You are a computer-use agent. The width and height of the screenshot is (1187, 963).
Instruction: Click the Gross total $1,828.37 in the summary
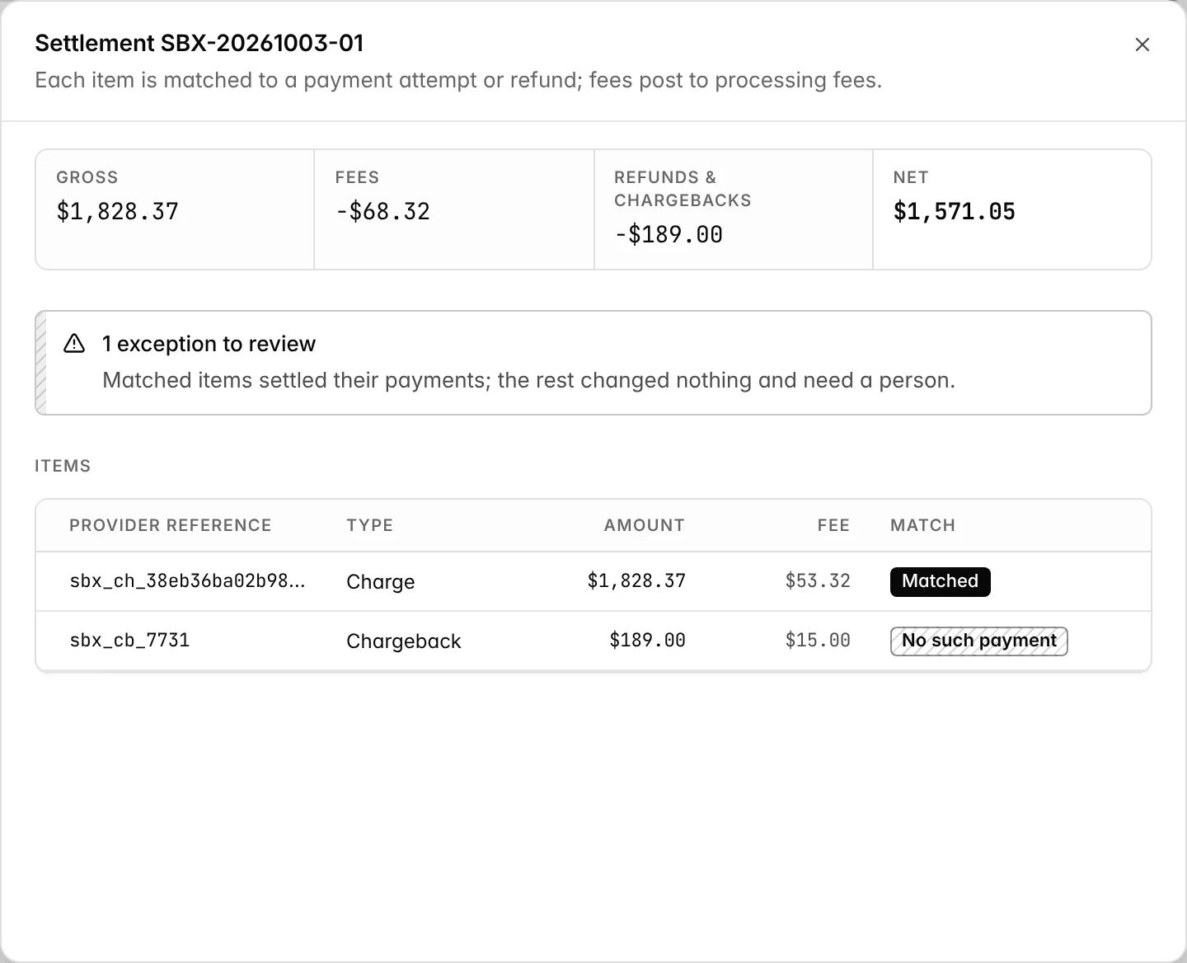pos(117,212)
